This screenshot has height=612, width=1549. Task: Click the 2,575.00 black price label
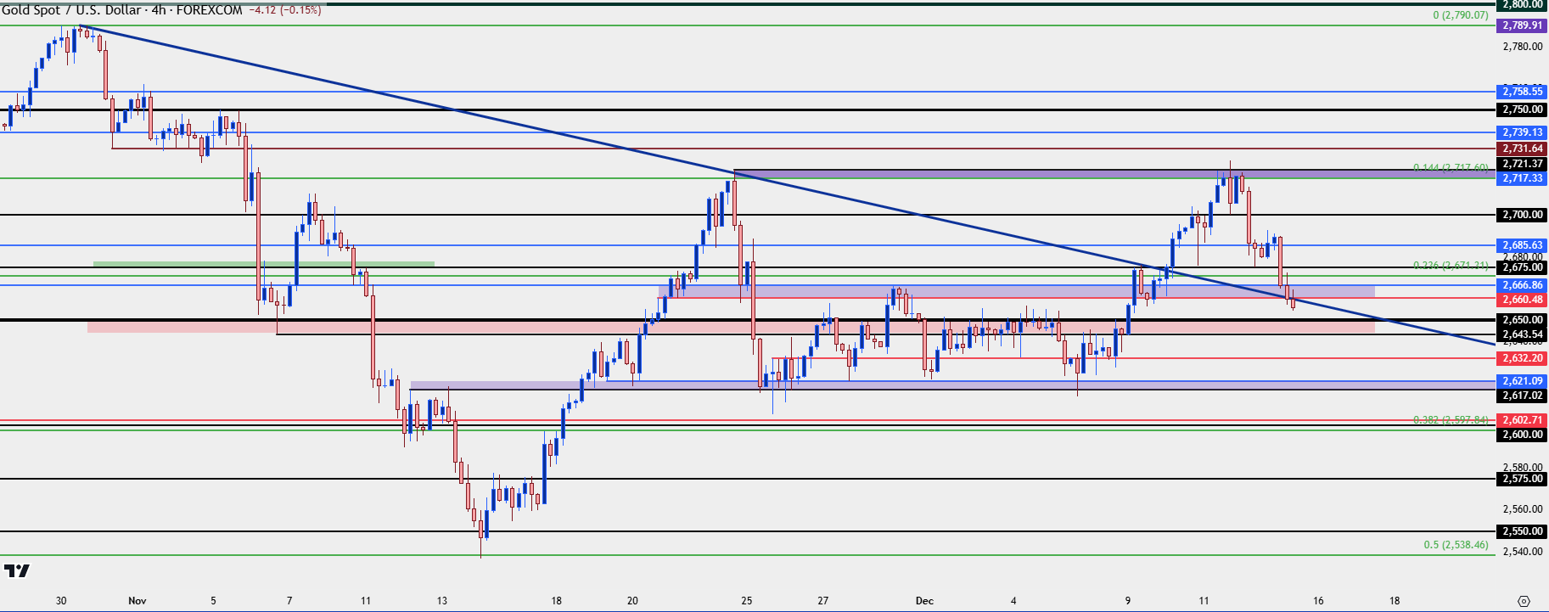click(x=1522, y=479)
